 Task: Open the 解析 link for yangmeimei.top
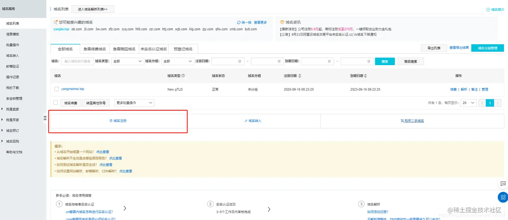click(463, 89)
